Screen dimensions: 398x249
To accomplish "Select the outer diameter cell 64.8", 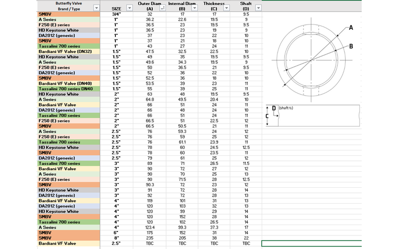I will pyautogui.click(x=150, y=100).
